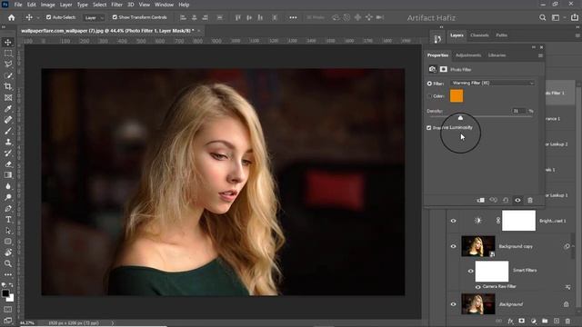Image resolution: width=582 pixels, height=327 pixels.
Task: Reset adjustment defaults in Properties panel
Action: [506, 200]
